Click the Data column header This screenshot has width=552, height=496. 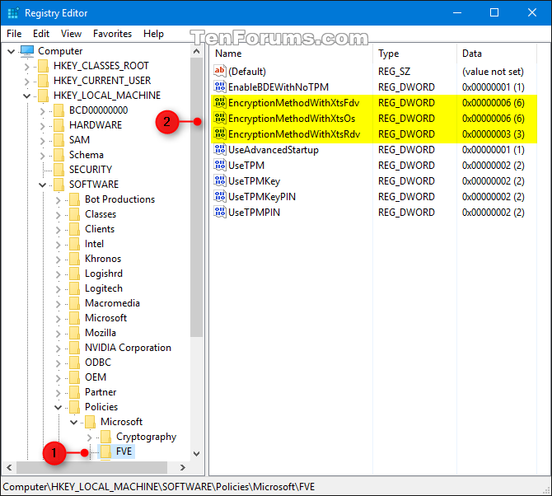(496, 54)
